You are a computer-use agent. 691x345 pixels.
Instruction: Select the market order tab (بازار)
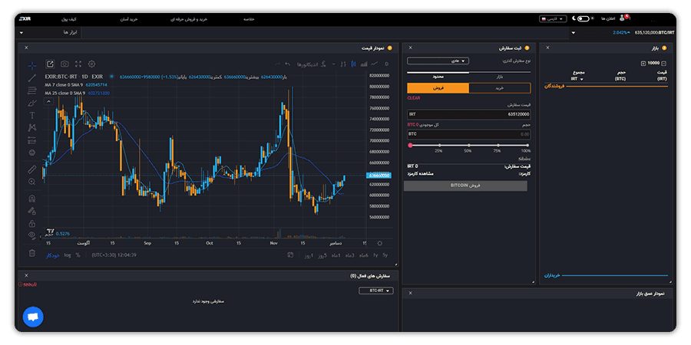click(499, 76)
